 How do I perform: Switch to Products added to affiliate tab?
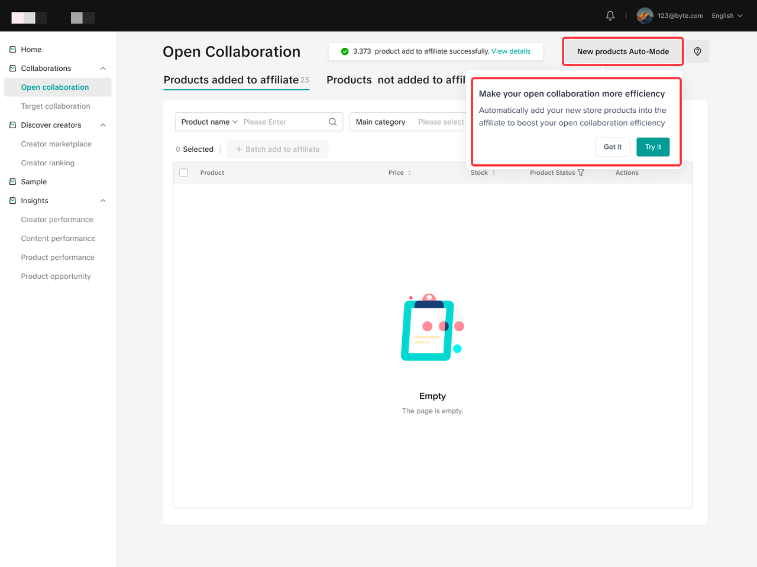tap(231, 80)
